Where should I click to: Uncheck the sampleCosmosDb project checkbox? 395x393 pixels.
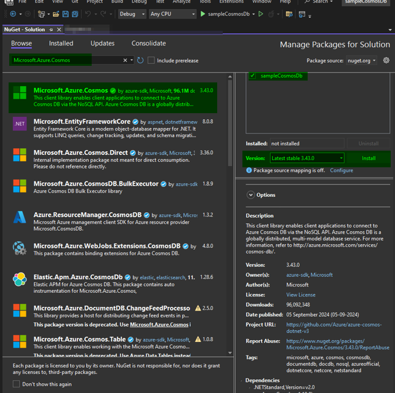pyautogui.click(x=252, y=76)
